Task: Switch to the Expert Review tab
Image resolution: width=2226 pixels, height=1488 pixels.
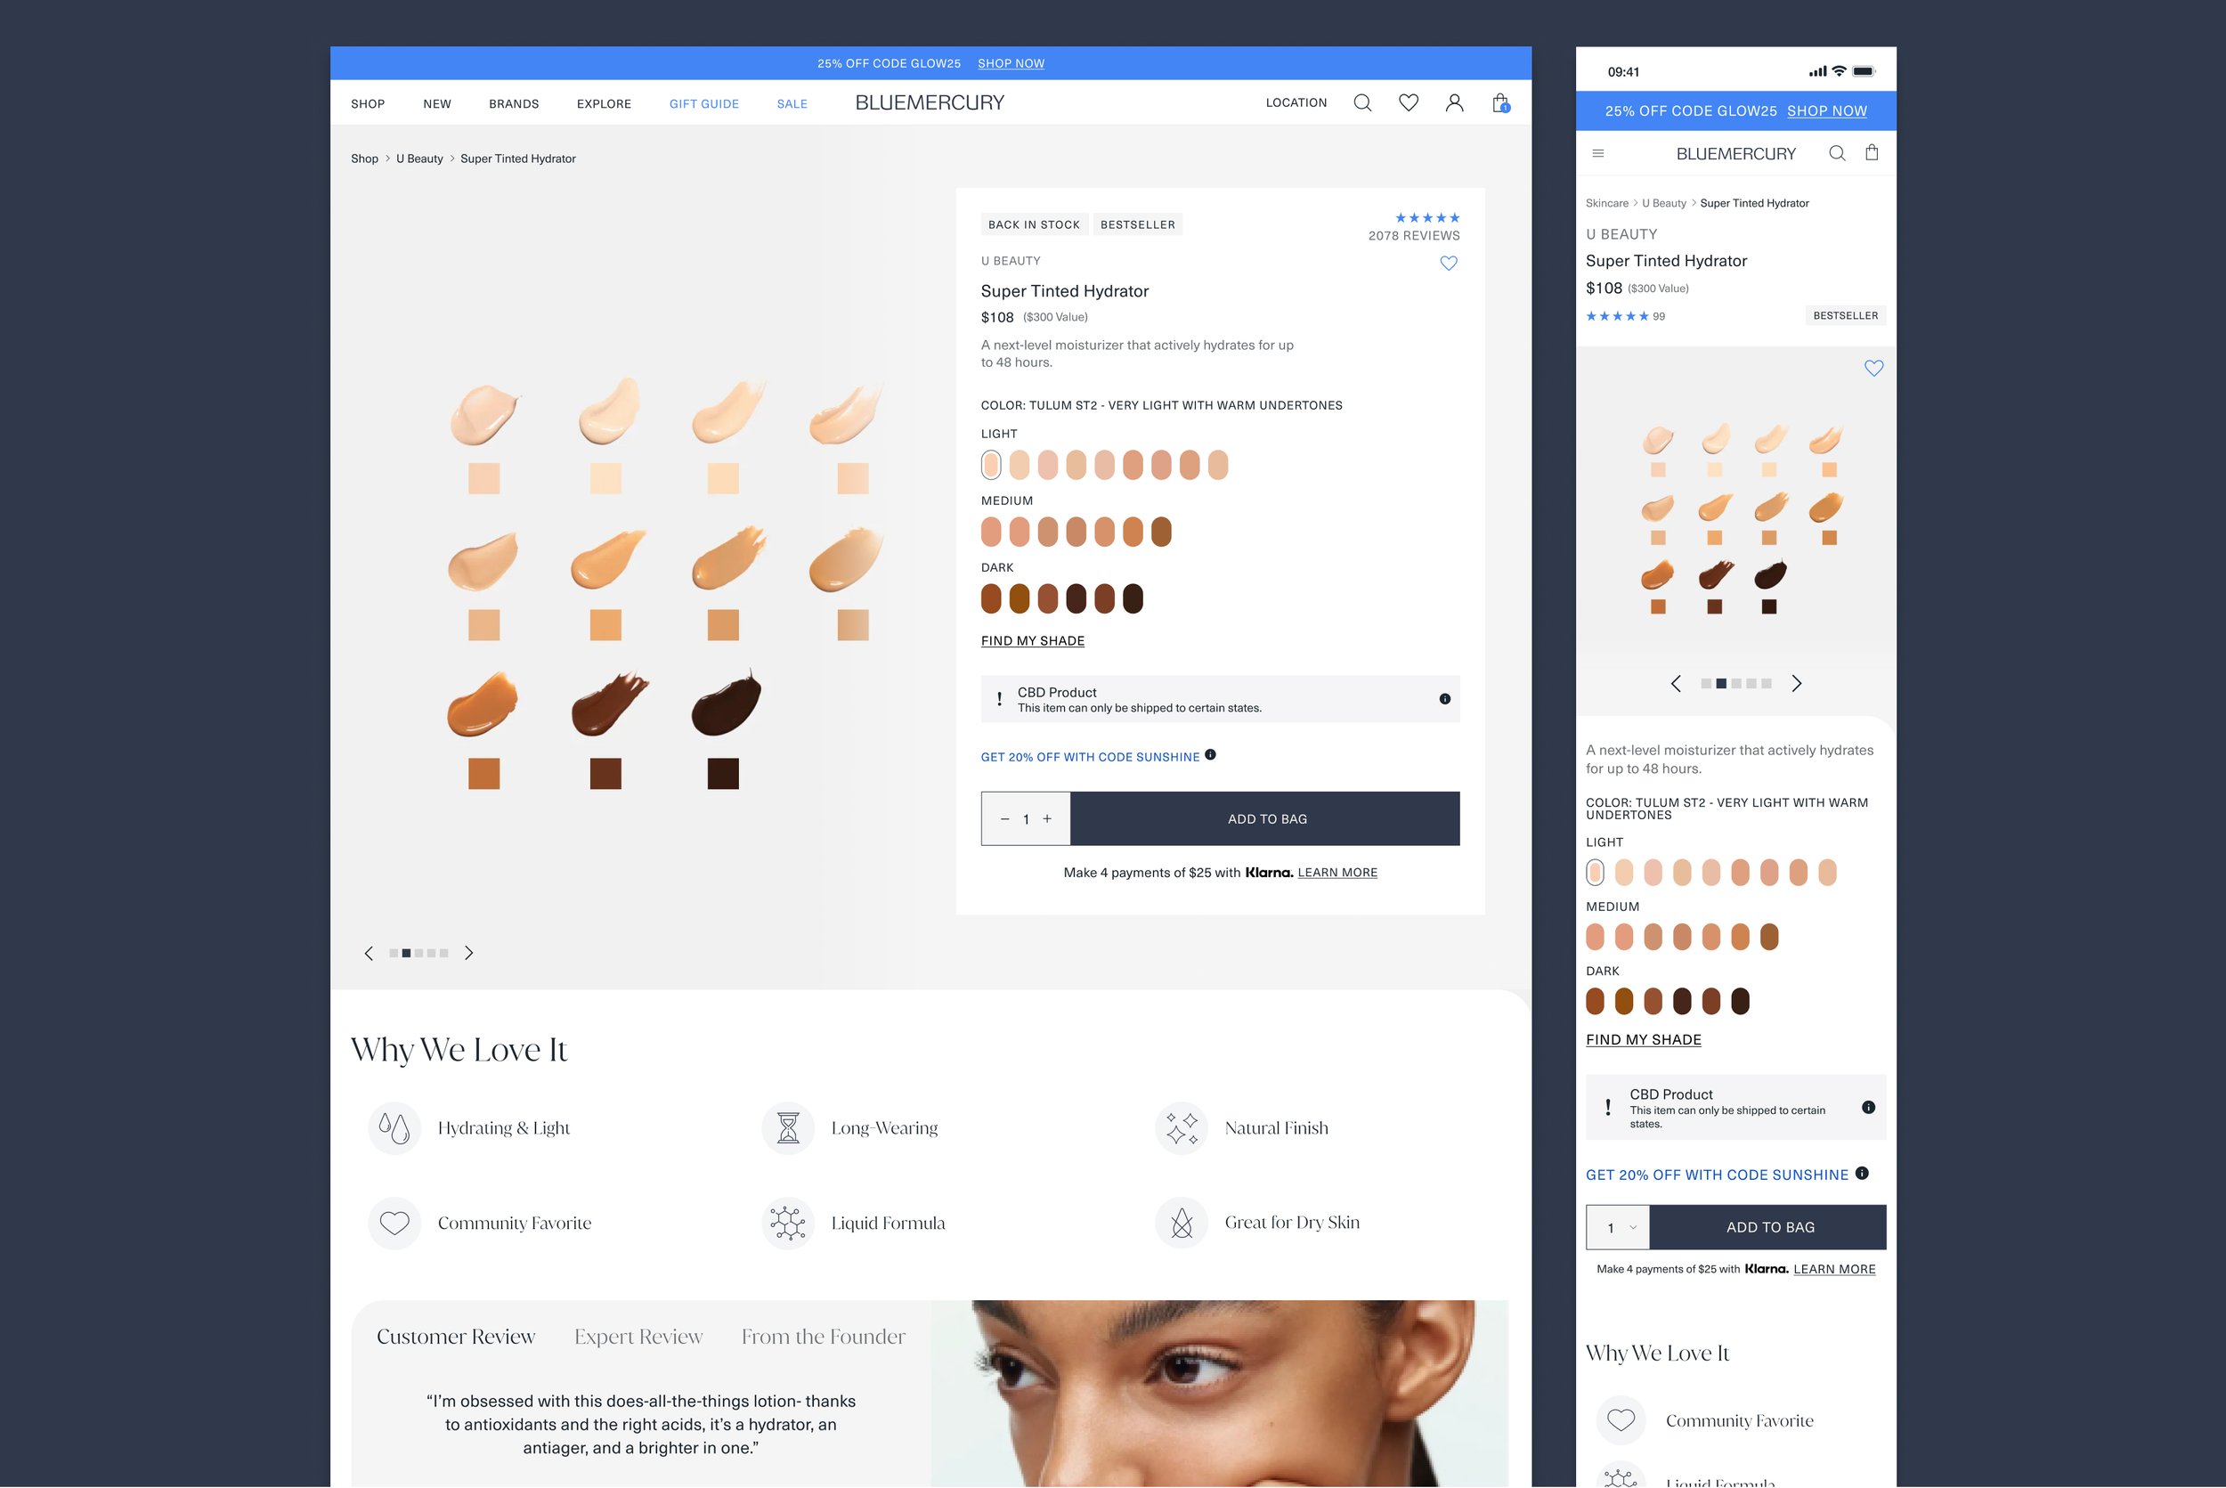Action: click(x=638, y=1336)
